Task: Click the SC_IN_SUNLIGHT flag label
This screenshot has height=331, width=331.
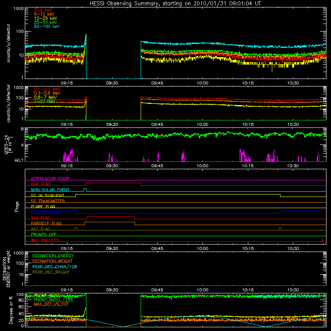Action: (48, 195)
